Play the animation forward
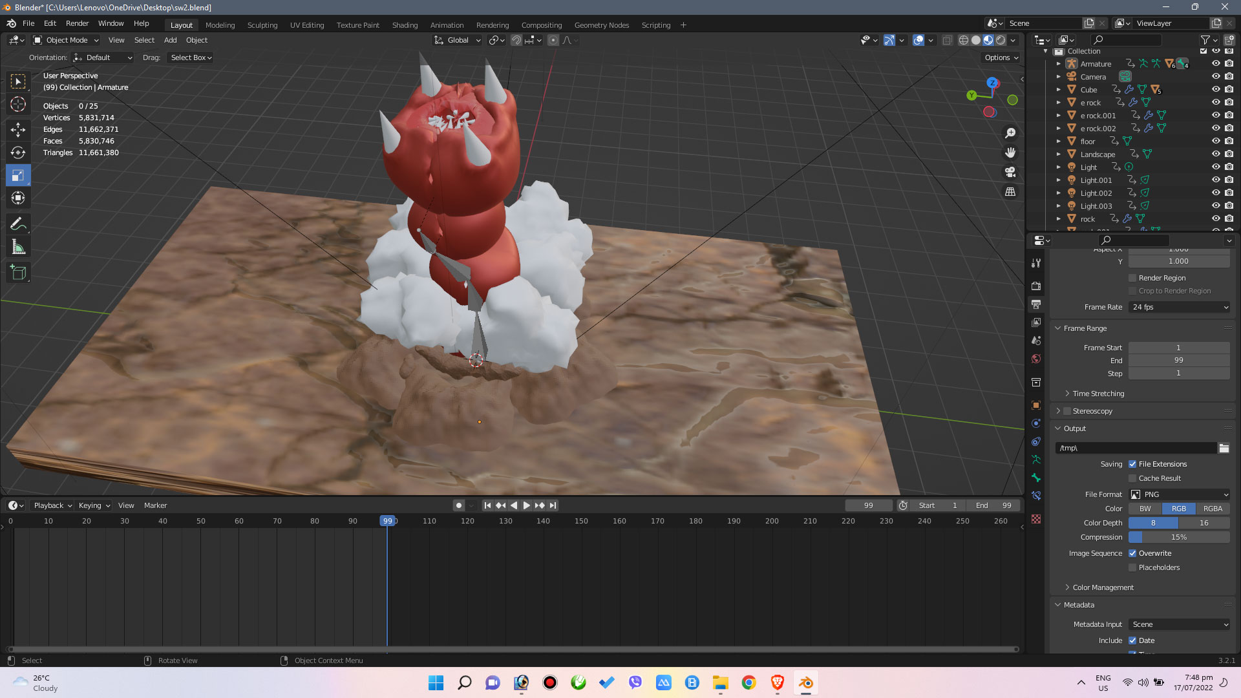This screenshot has height=698, width=1241. tap(526, 505)
